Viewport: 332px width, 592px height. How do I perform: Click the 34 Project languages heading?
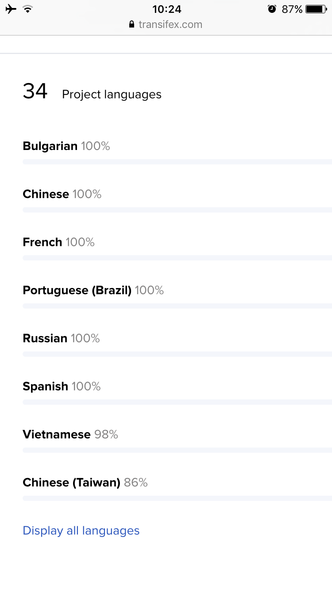tap(92, 92)
